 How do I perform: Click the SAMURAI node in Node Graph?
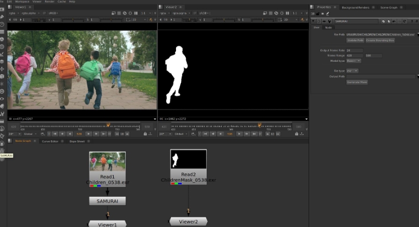click(x=107, y=201)
